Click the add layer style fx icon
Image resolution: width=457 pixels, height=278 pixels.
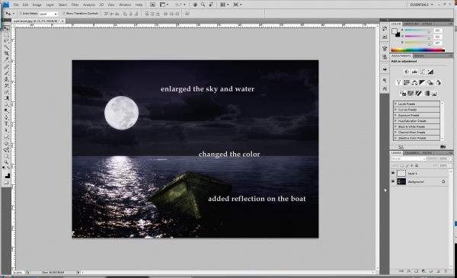[409, 271]
